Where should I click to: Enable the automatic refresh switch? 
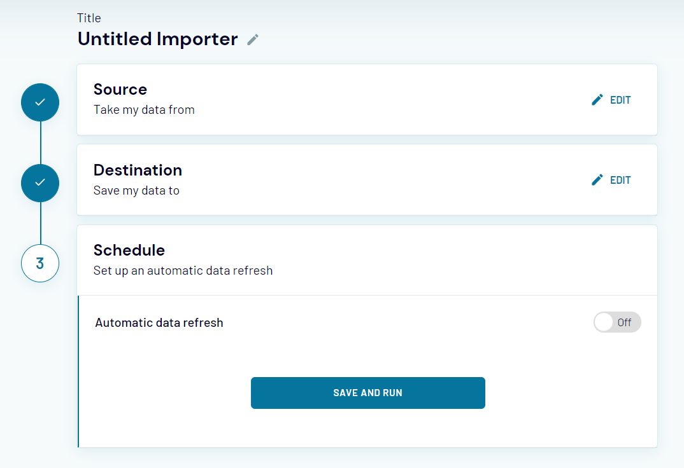pos(603,322)
